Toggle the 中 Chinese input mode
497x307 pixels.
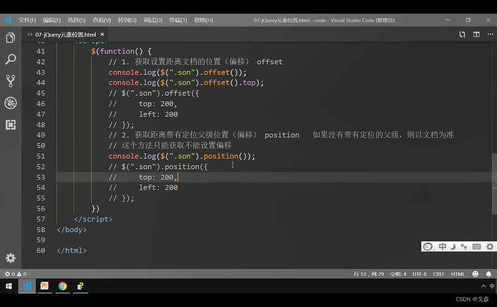[x=442, y=246]
